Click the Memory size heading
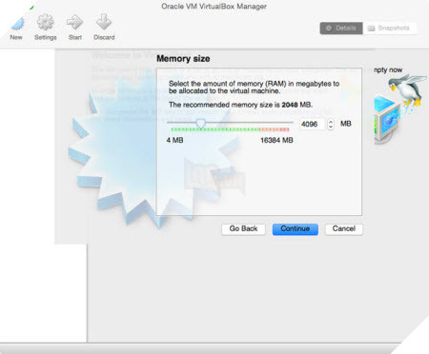Screen dimensions: 429x354 [x=183, y=58]
